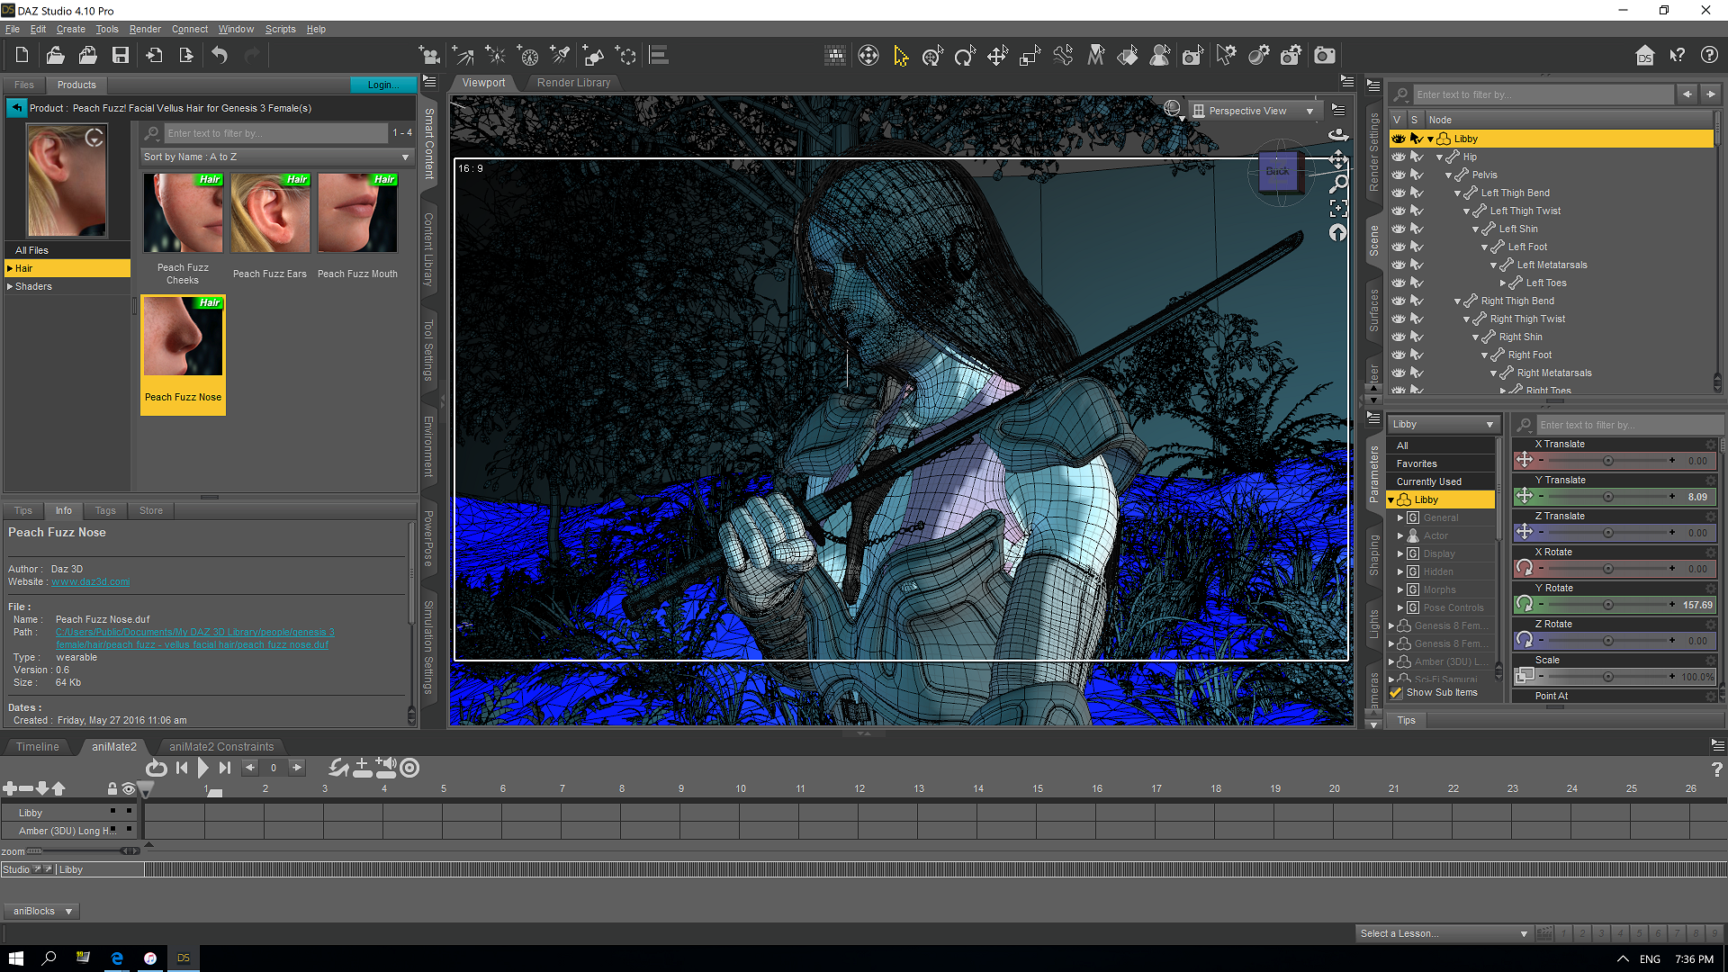Click the viewport reset camera icon
Viewport: 1728px width, 972px height.
coord(1338,233)
